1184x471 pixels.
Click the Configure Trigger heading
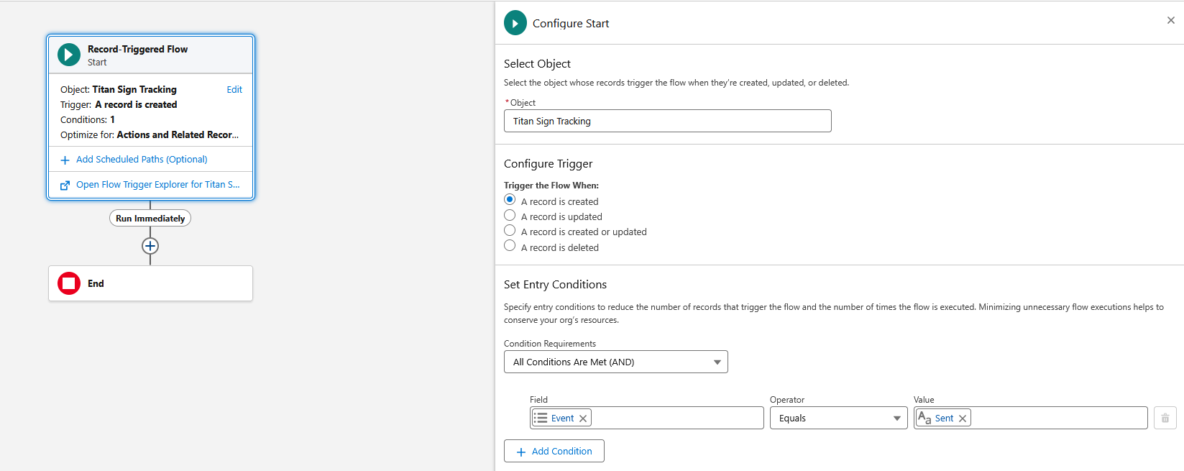click(x=549, y=164)
